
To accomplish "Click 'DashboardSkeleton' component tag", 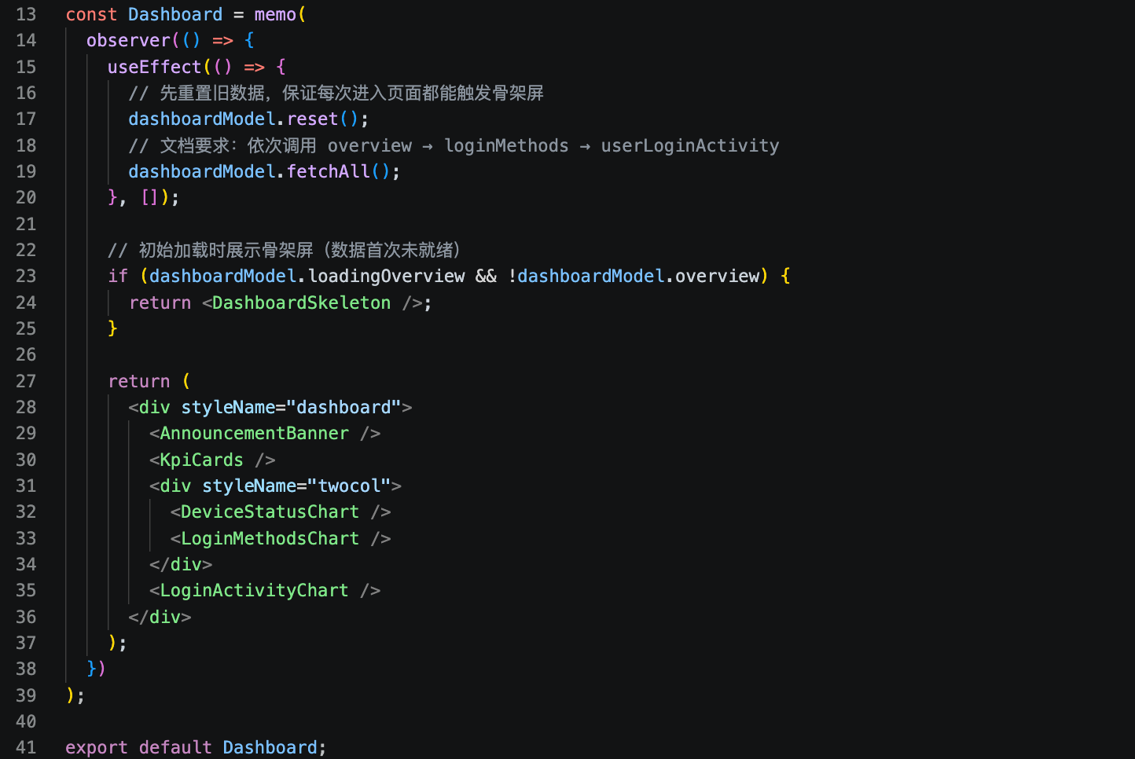I will (301, 302).
